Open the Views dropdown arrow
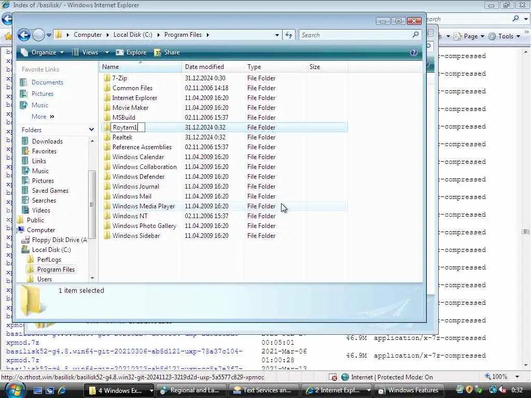The image size is (531, 398). (107, 52)
